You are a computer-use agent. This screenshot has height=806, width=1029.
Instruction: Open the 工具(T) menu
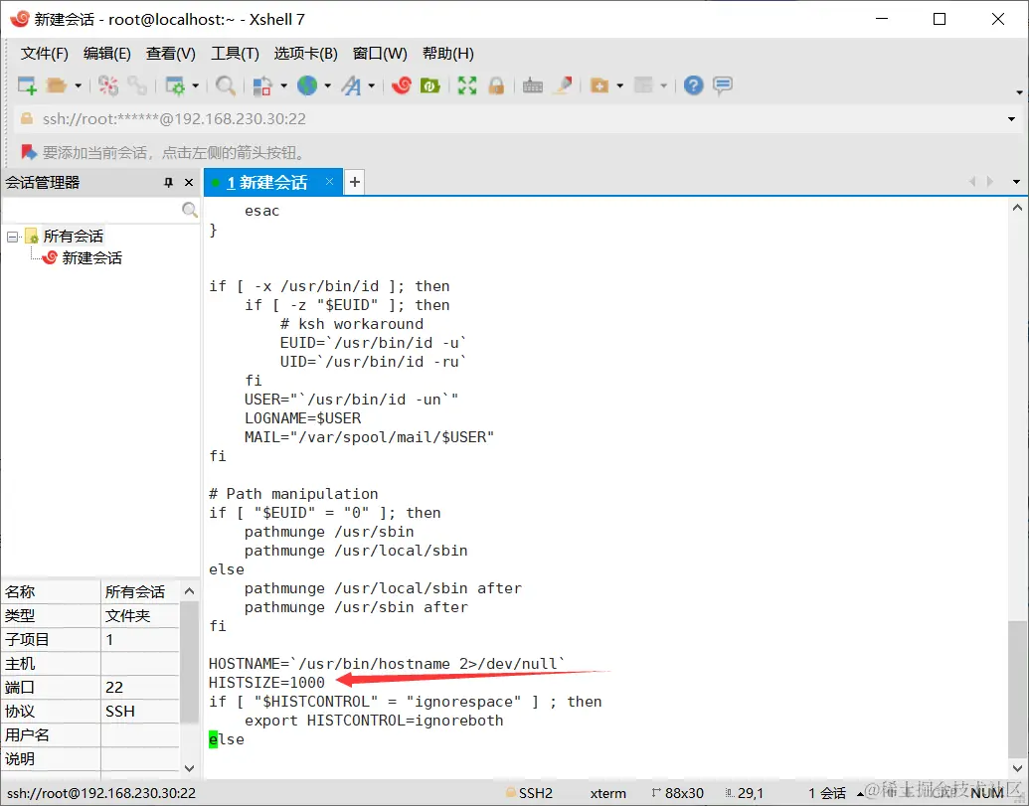(x=235, y=54)
